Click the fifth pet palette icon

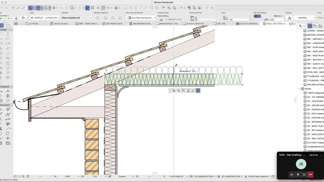point(193,90)
